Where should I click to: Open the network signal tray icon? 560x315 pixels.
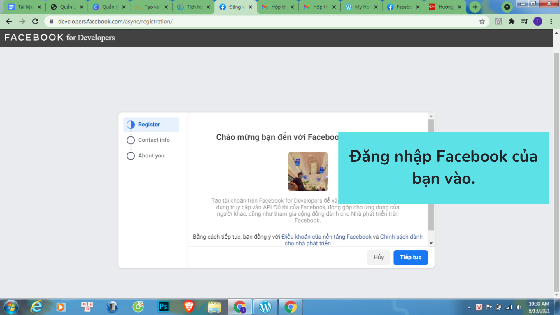509,307
